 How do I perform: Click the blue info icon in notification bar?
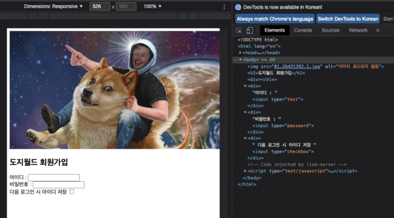[x=238, y=7]
